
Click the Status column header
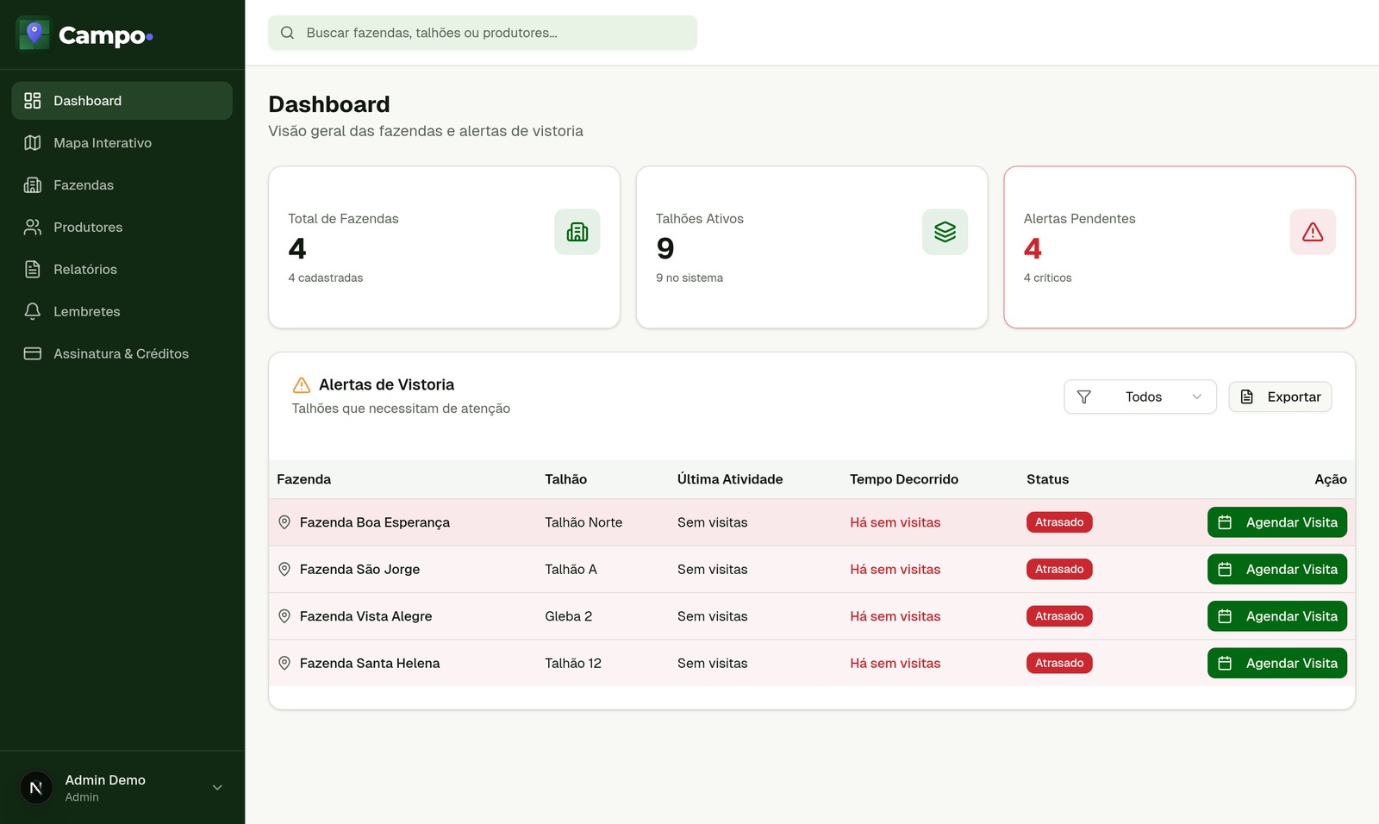coord(1047,479)
